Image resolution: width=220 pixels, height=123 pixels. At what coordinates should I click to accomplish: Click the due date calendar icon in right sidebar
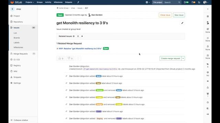(x=208, y=55)
